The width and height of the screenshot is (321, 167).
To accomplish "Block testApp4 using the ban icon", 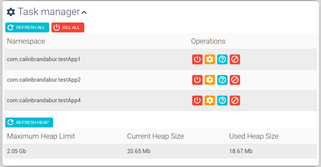I will tap(234, 100).
